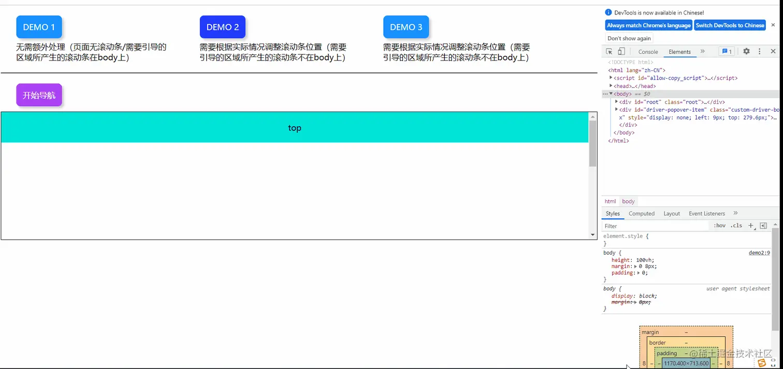Open the Computed styles tab
783x369 pixels.
(x=641, y=213)
